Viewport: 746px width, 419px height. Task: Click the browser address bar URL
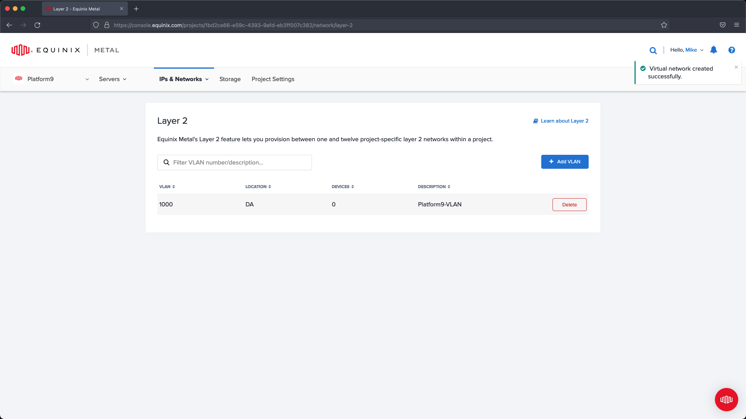(233, 25)
